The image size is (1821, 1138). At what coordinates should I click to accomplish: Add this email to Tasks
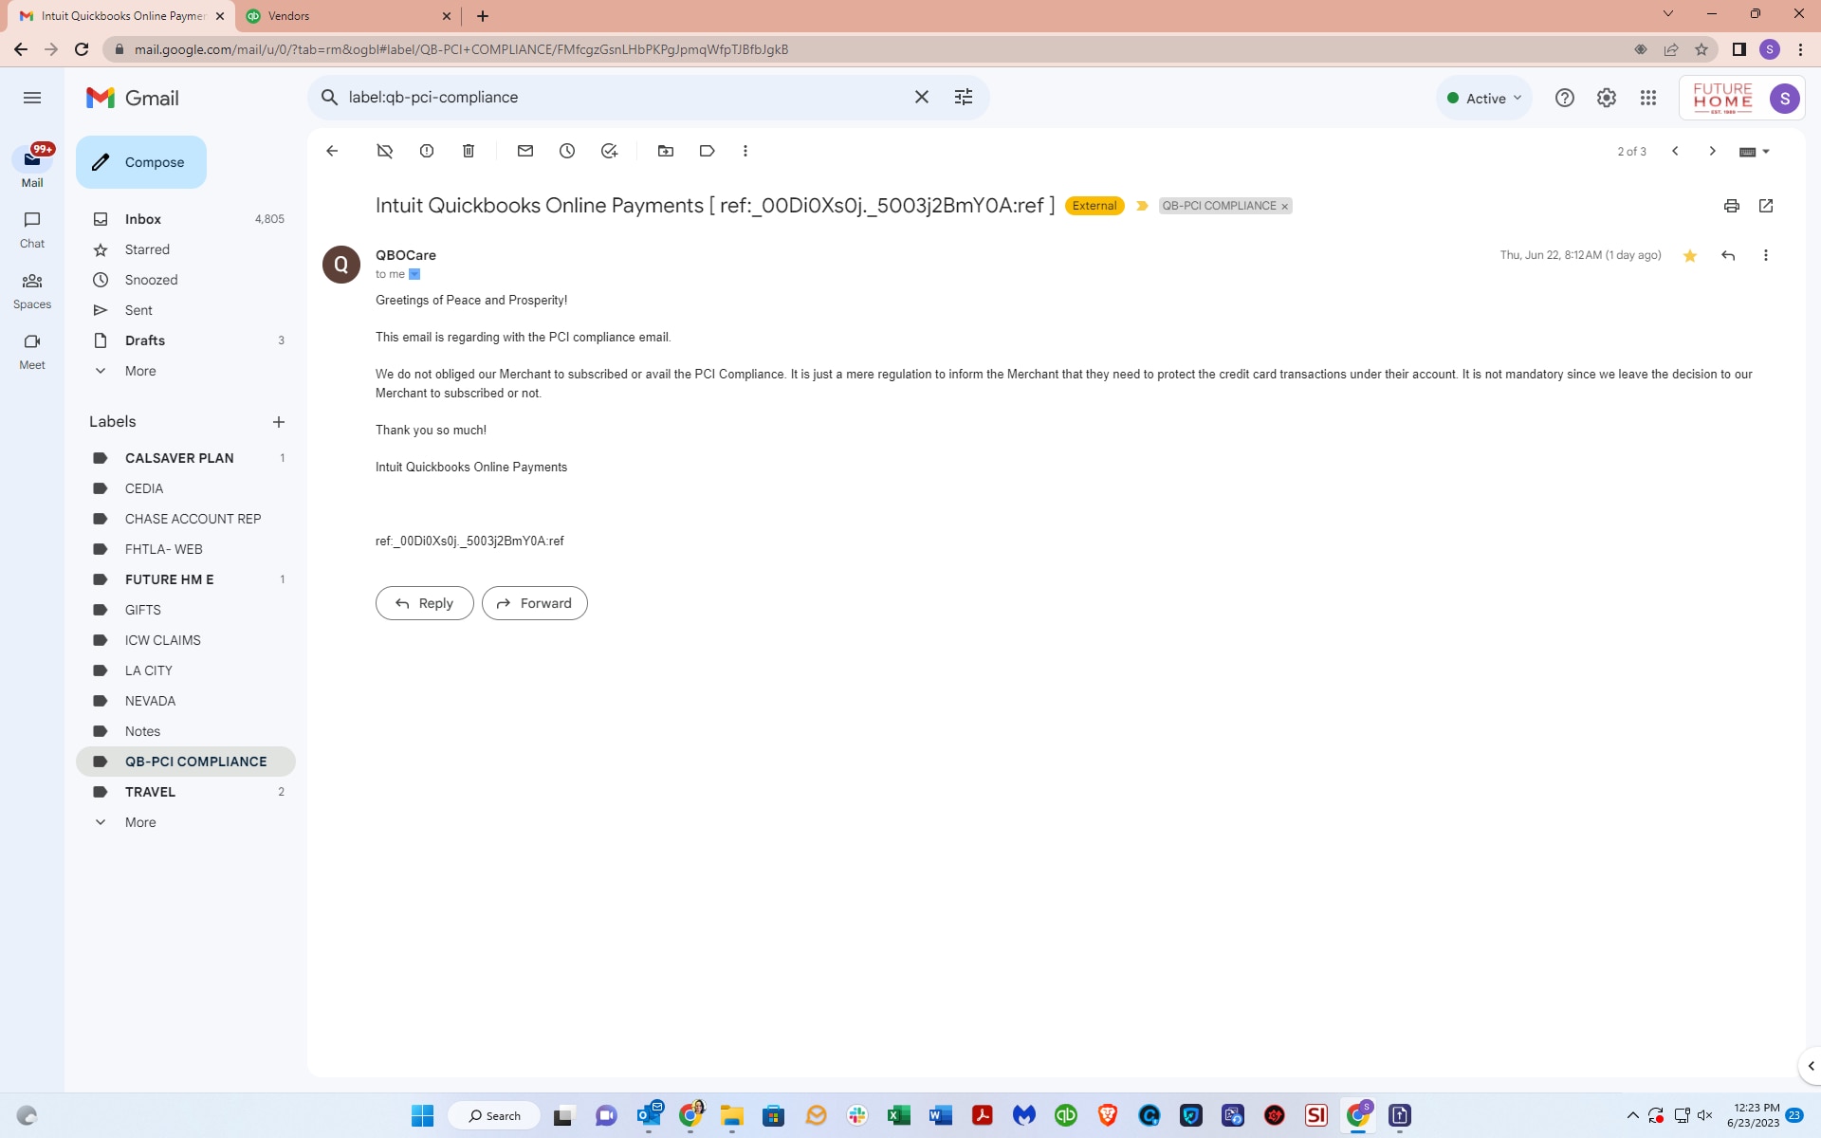(x=609, y=151)
